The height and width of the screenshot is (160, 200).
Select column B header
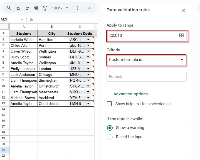tap(52, 27)
